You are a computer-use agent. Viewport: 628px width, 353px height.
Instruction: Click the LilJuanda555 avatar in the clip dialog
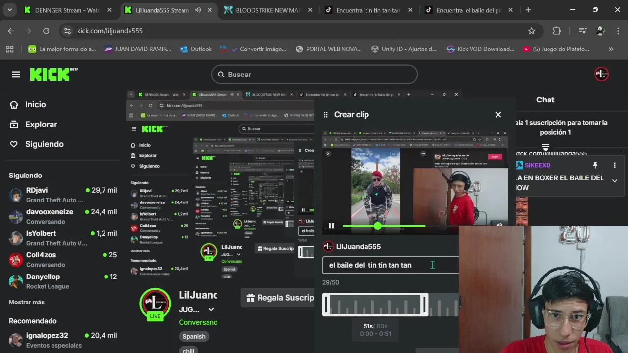(328, 247)
